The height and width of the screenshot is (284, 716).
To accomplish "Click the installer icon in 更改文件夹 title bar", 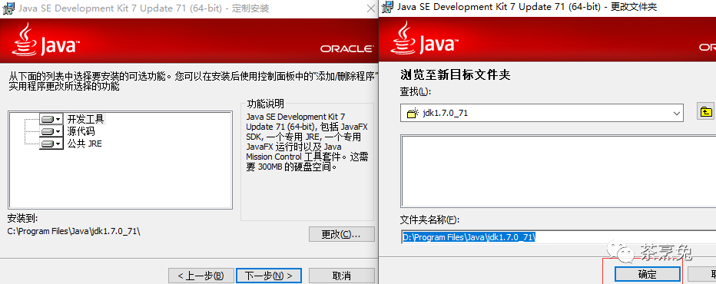I will pyautogui.click(x=387, y=7).
